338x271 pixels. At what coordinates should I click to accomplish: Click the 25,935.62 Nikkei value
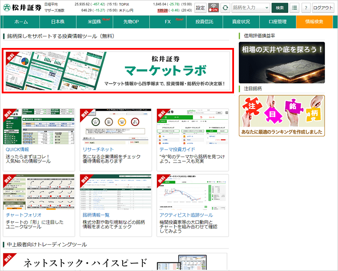[x=82, y=4]
